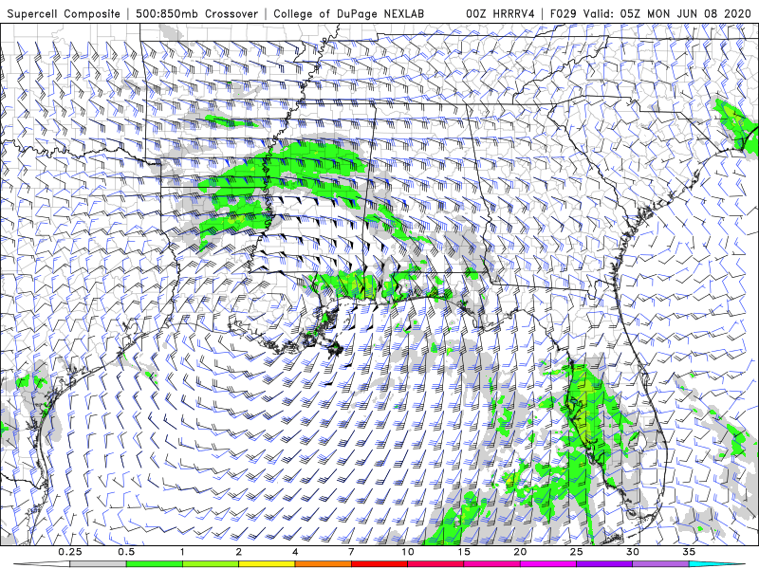The height and width of the screenshot is (569, 759).
Task: Click the '25' scale label
Action: tap(576, 552)
